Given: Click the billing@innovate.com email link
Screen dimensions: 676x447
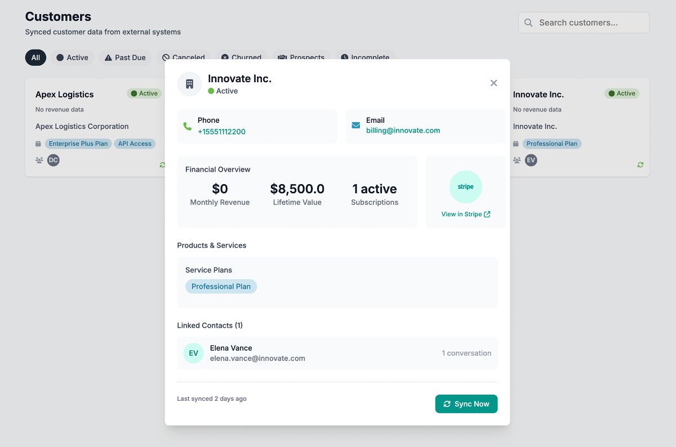Looking at the screenshot, I should [403, 130].
